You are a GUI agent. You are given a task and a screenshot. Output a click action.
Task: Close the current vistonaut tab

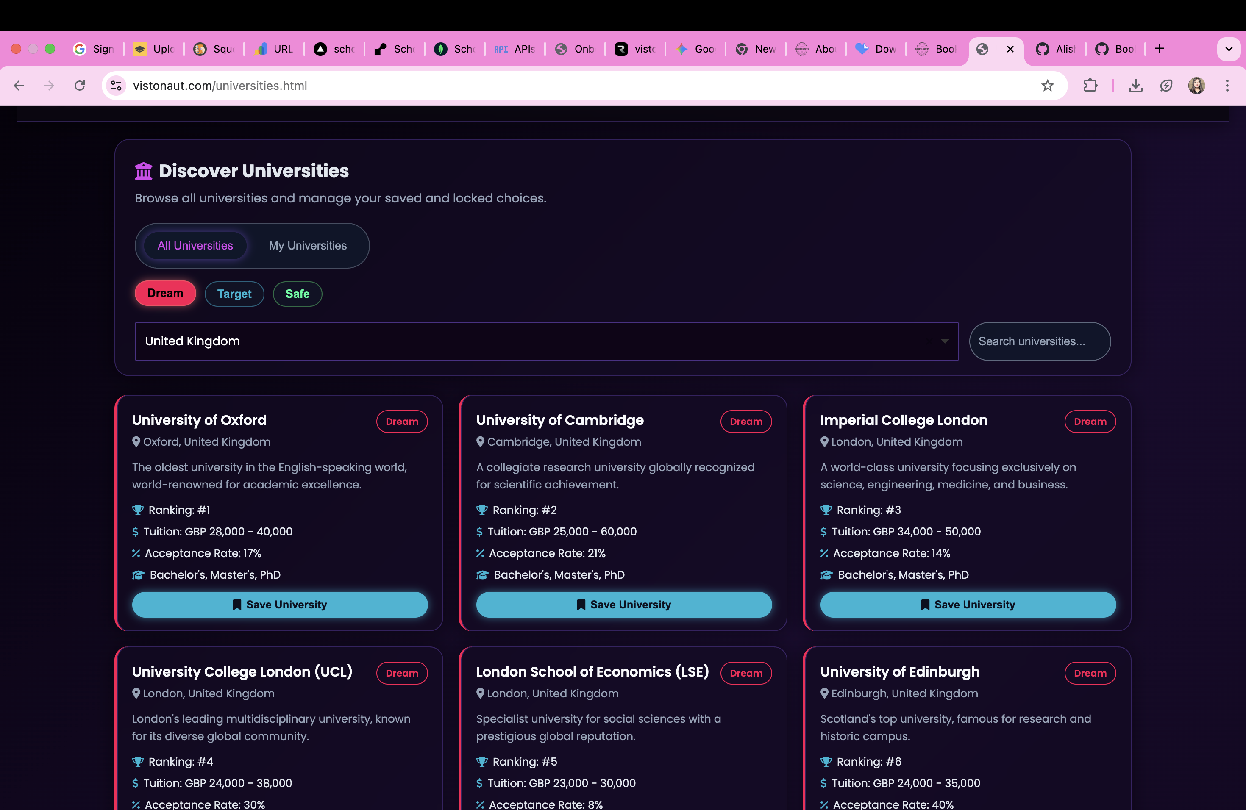click(x=1010, y=49)
